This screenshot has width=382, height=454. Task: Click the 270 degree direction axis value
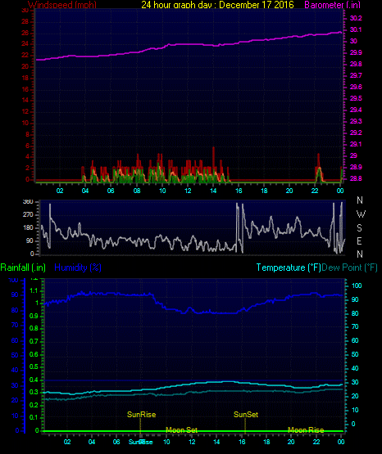coord(29,214)
